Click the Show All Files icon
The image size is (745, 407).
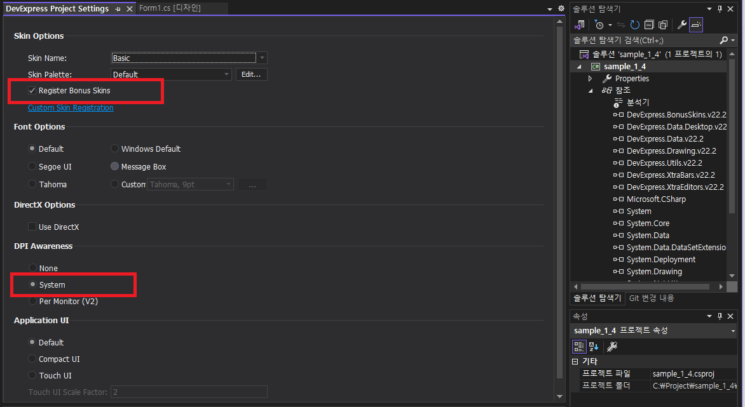[x=663, y=25]
